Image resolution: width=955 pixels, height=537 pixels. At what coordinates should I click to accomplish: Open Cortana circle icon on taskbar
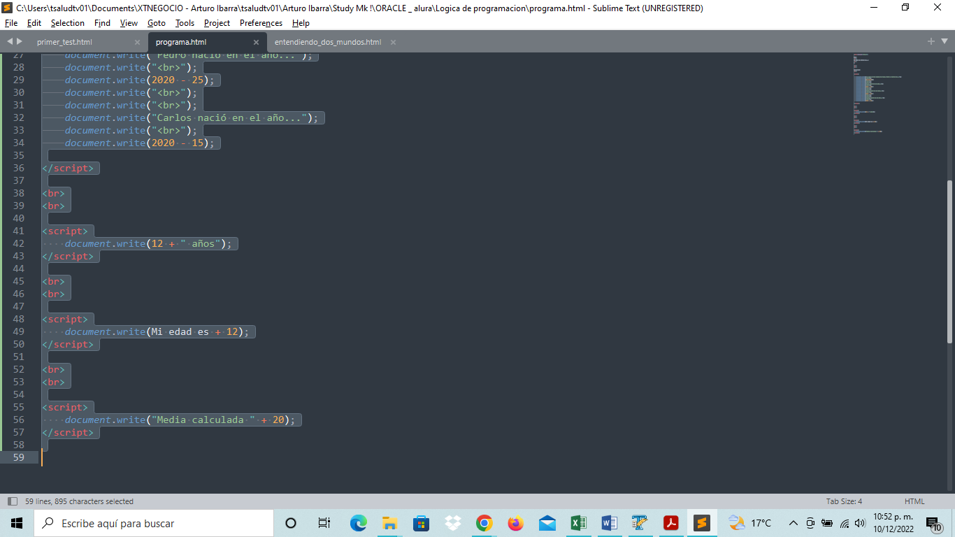coord(291,523)
